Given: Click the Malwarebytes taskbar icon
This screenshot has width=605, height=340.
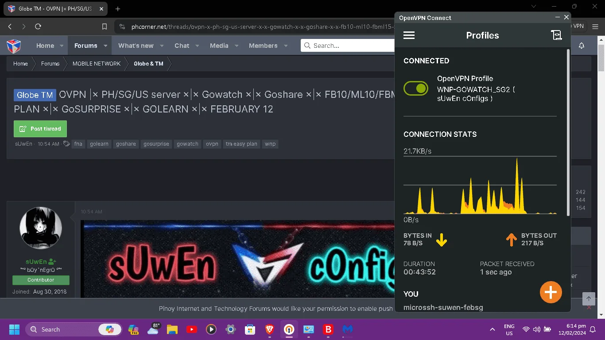Looking at the screenshot, I should tap(348, 329).
